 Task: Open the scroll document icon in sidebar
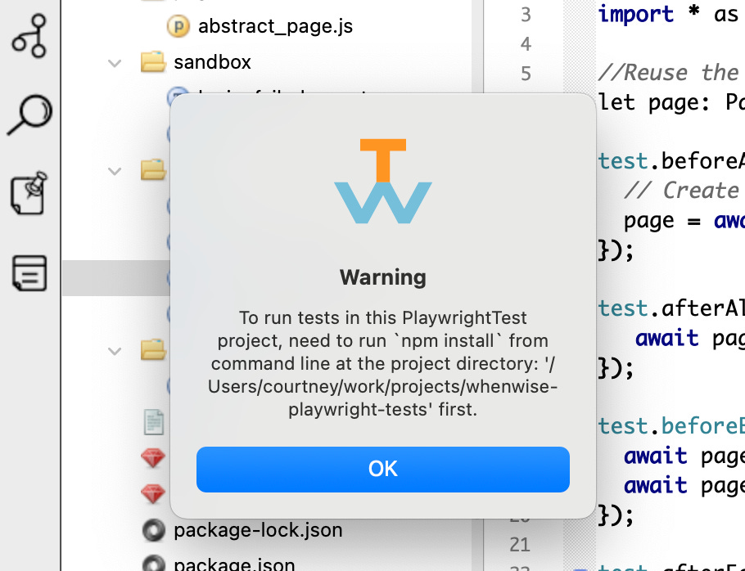(x=29, y=273)
